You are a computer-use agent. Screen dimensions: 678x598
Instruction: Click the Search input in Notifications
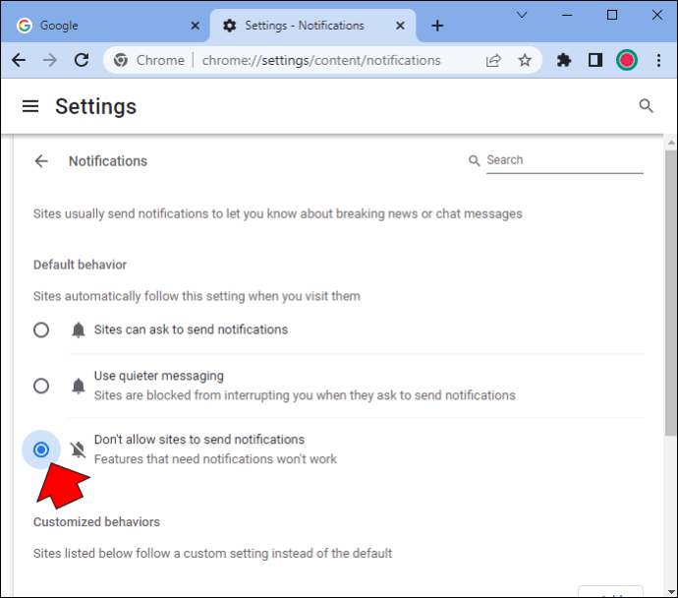565,160
